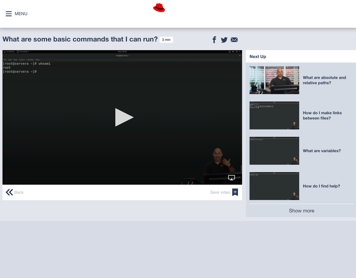
Task: Share video on Twitter
Action: pos(224,40)
